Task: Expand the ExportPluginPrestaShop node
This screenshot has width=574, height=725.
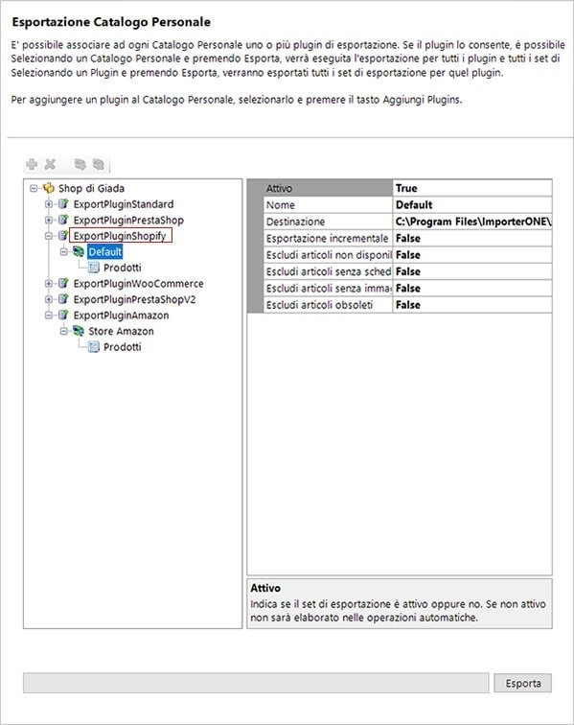Action: (49, 221)
